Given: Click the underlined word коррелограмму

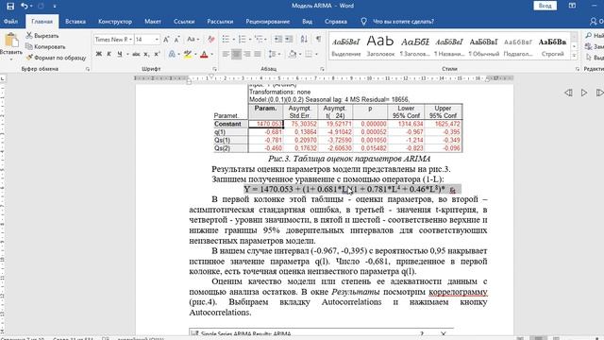Looking at the screenshot, I should click(x=458, y=292).
